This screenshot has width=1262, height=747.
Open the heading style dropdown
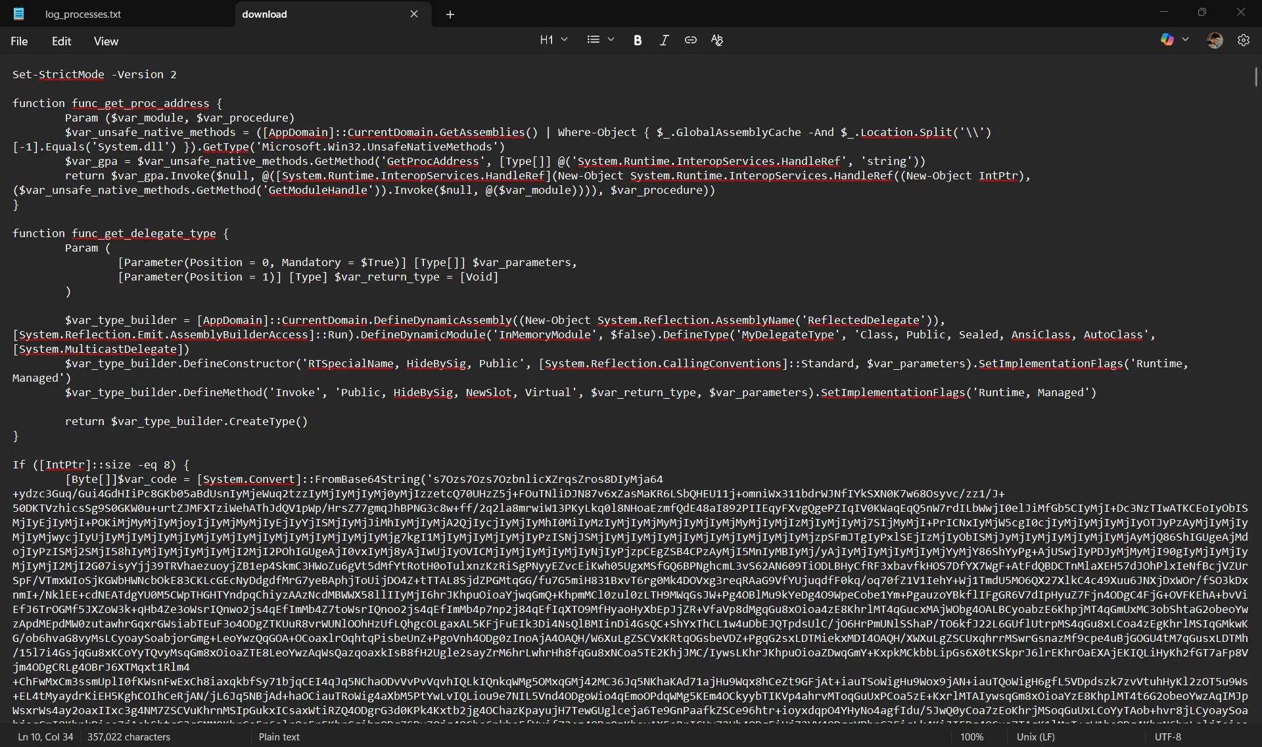[563, 39]
